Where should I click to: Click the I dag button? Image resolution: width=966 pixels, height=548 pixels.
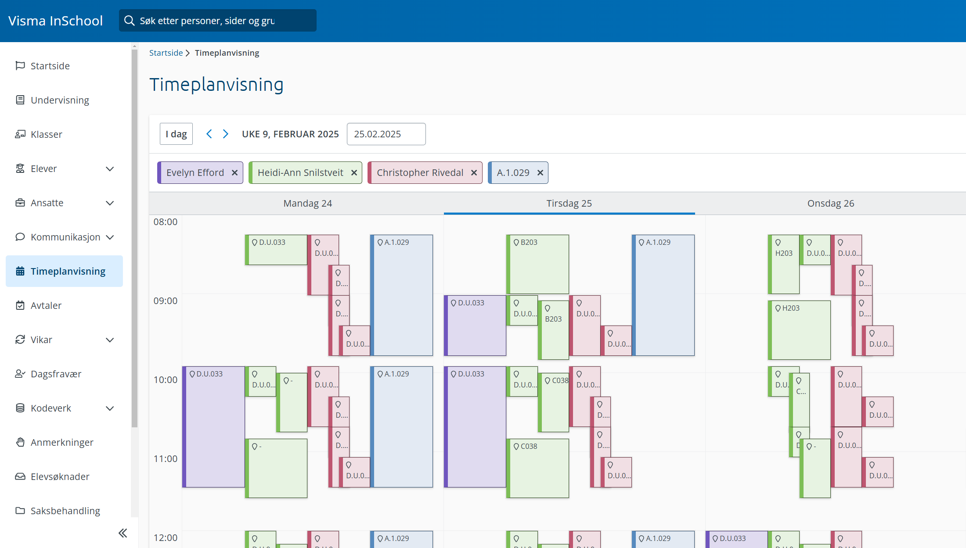pos(176,134)
